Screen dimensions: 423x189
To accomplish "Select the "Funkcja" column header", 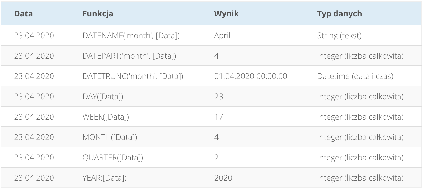I will [x=98, y=14].
